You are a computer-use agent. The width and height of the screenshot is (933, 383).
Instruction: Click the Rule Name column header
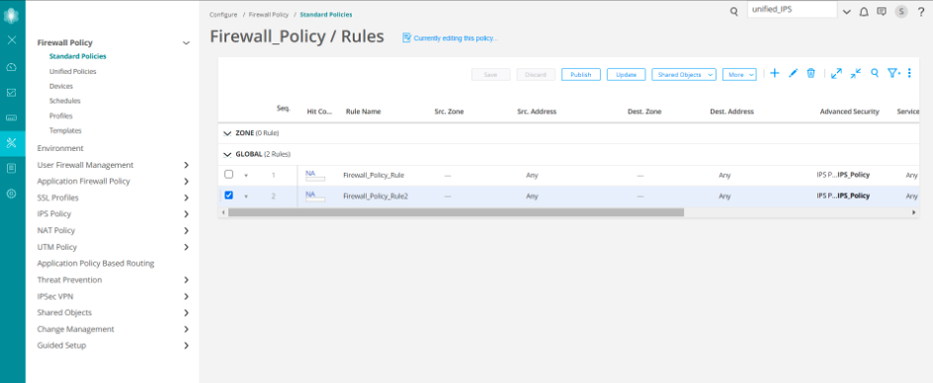[x=363, y=112]
